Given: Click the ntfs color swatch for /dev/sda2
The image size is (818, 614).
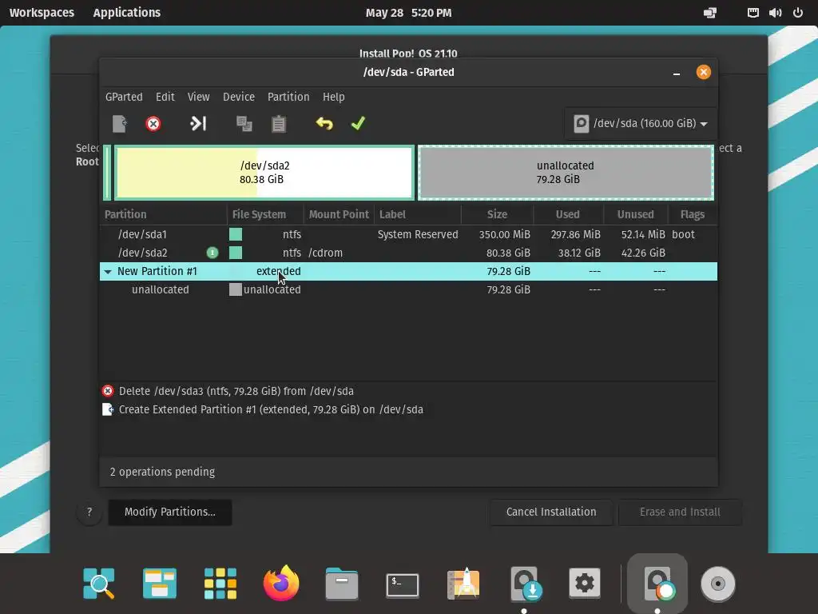Looking at the screenshot, I should (236, 253).
